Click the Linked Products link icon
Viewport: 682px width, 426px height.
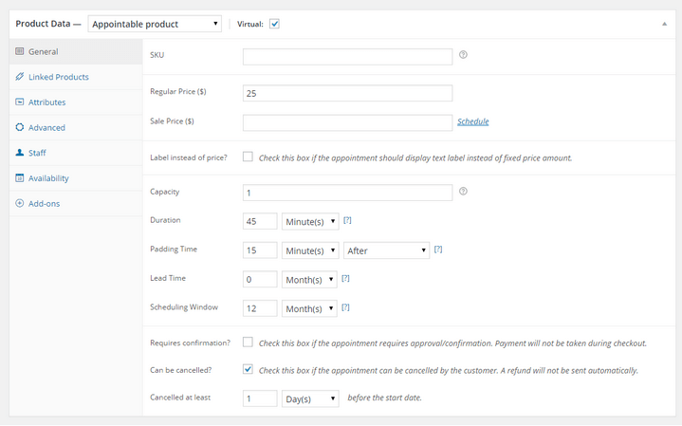[20, 77]
